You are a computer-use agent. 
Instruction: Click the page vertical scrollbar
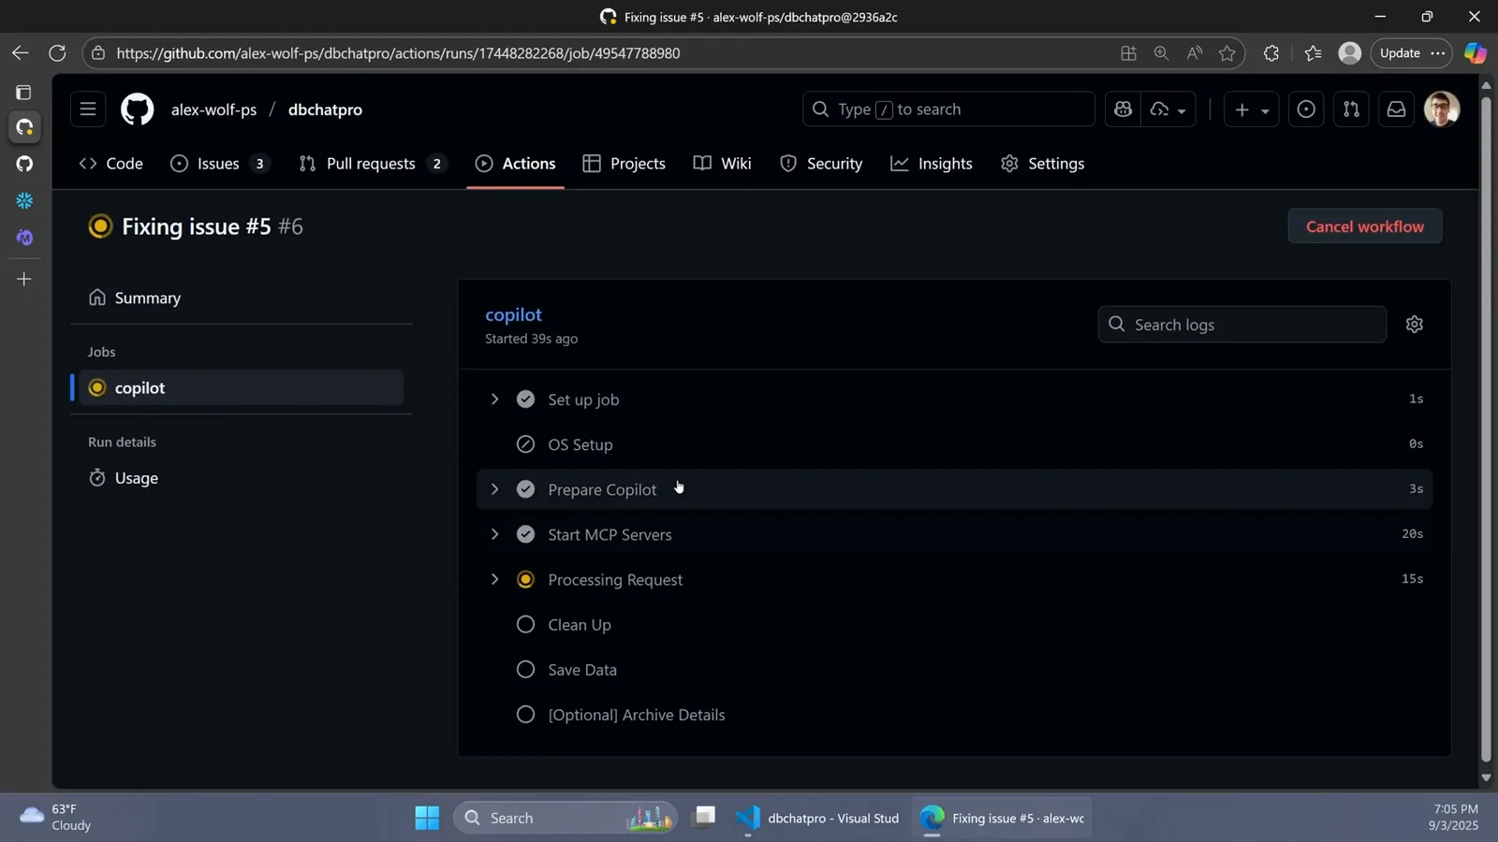click(1486, 430)
